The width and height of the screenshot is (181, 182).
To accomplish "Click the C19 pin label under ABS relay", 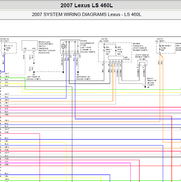I will click(x=117, y=65).
